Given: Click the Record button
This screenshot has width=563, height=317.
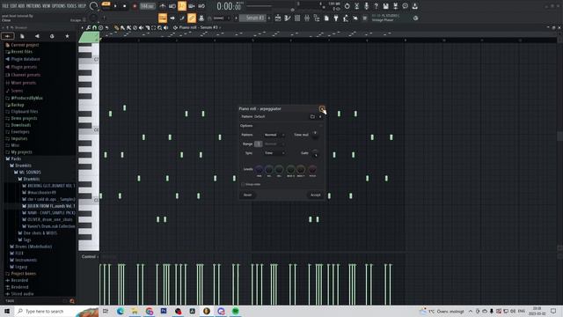Looking at the screenshot, I should 135,6.
